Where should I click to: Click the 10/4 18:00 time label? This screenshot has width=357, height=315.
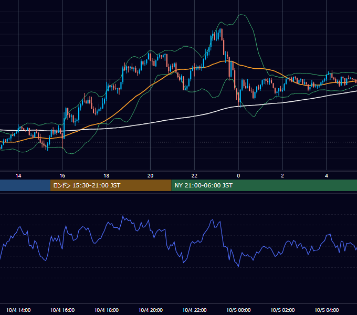pyautogui.click(x=107, y=310)
